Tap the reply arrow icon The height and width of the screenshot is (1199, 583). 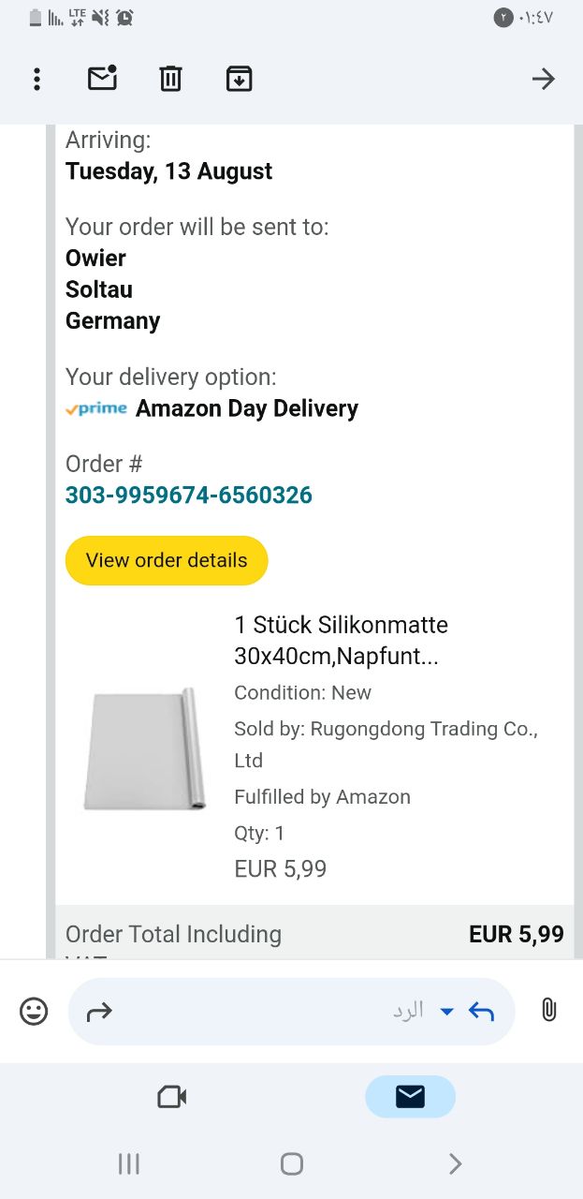click(481, 1011)
